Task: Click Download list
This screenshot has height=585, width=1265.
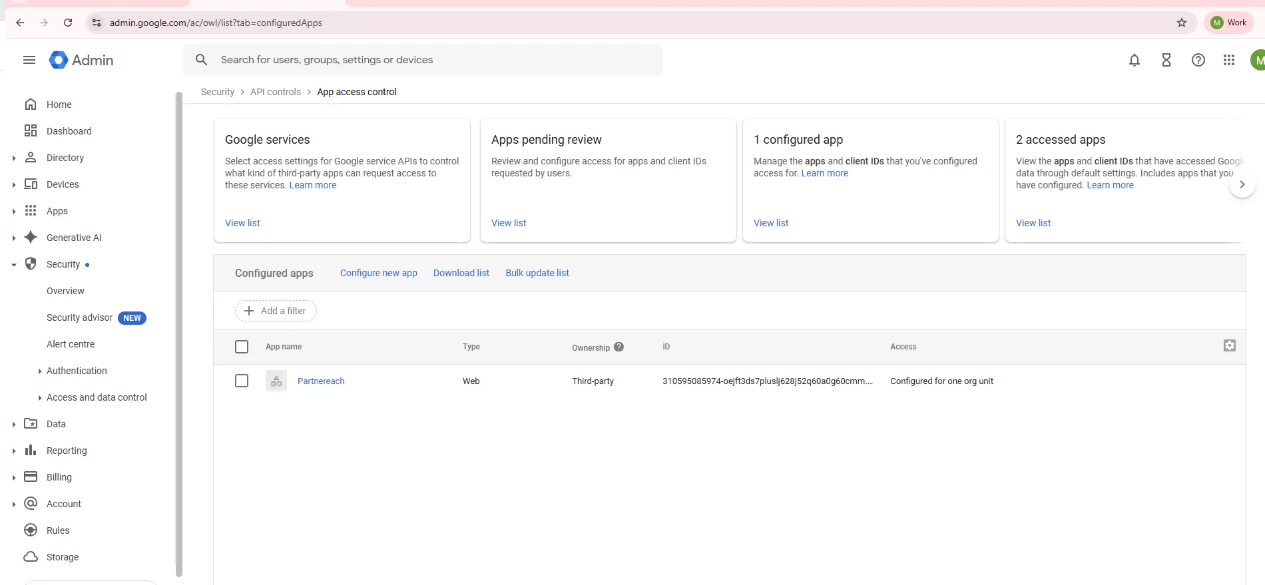Action: (x=461, y=273)
